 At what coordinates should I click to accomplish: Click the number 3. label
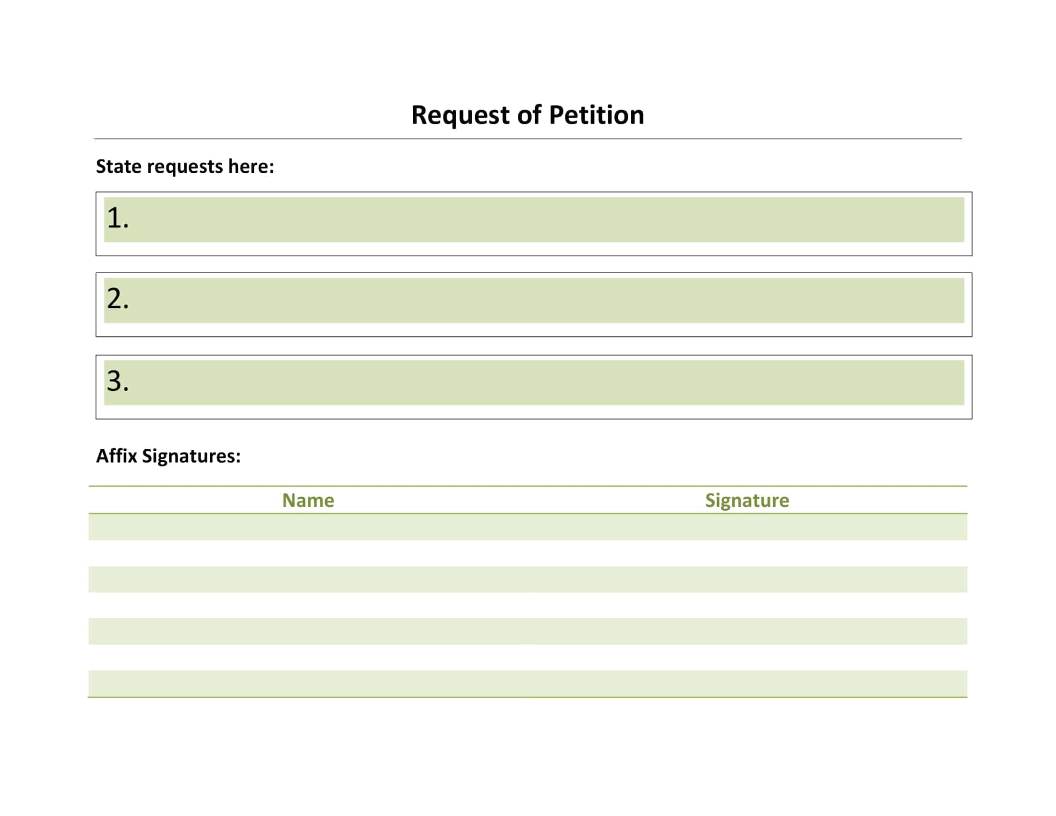click(118, 381)
